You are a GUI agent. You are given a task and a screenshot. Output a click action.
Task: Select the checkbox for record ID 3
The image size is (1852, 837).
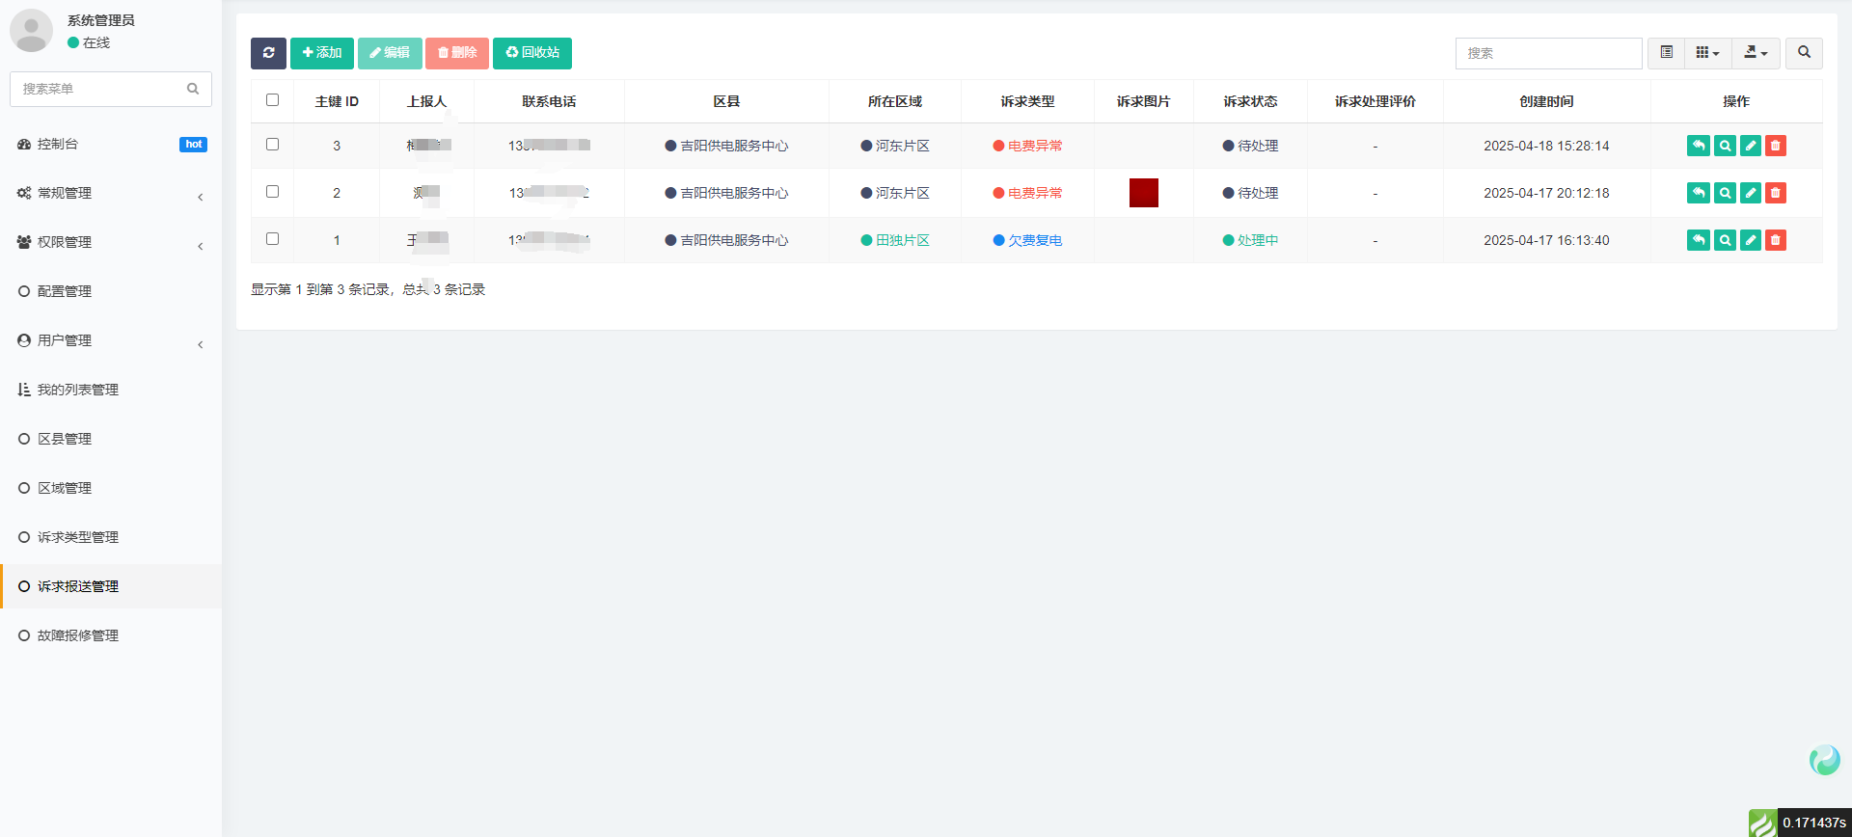click(x=272, y=145)
